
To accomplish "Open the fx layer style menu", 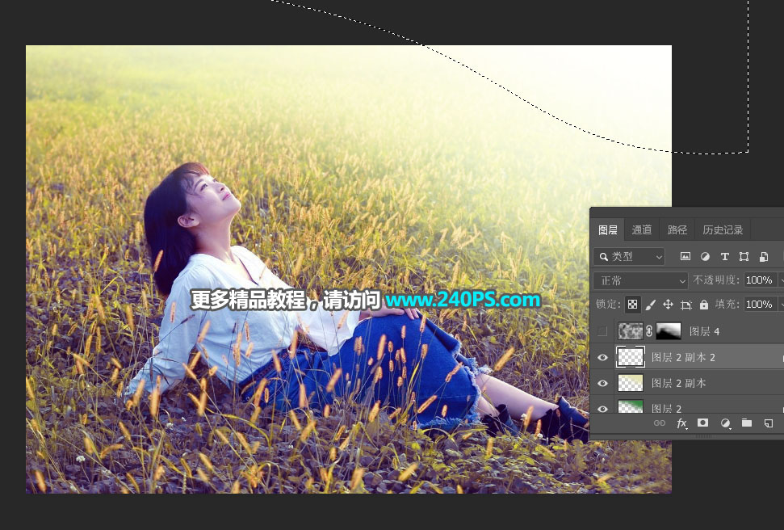I will tap(681, 423).
